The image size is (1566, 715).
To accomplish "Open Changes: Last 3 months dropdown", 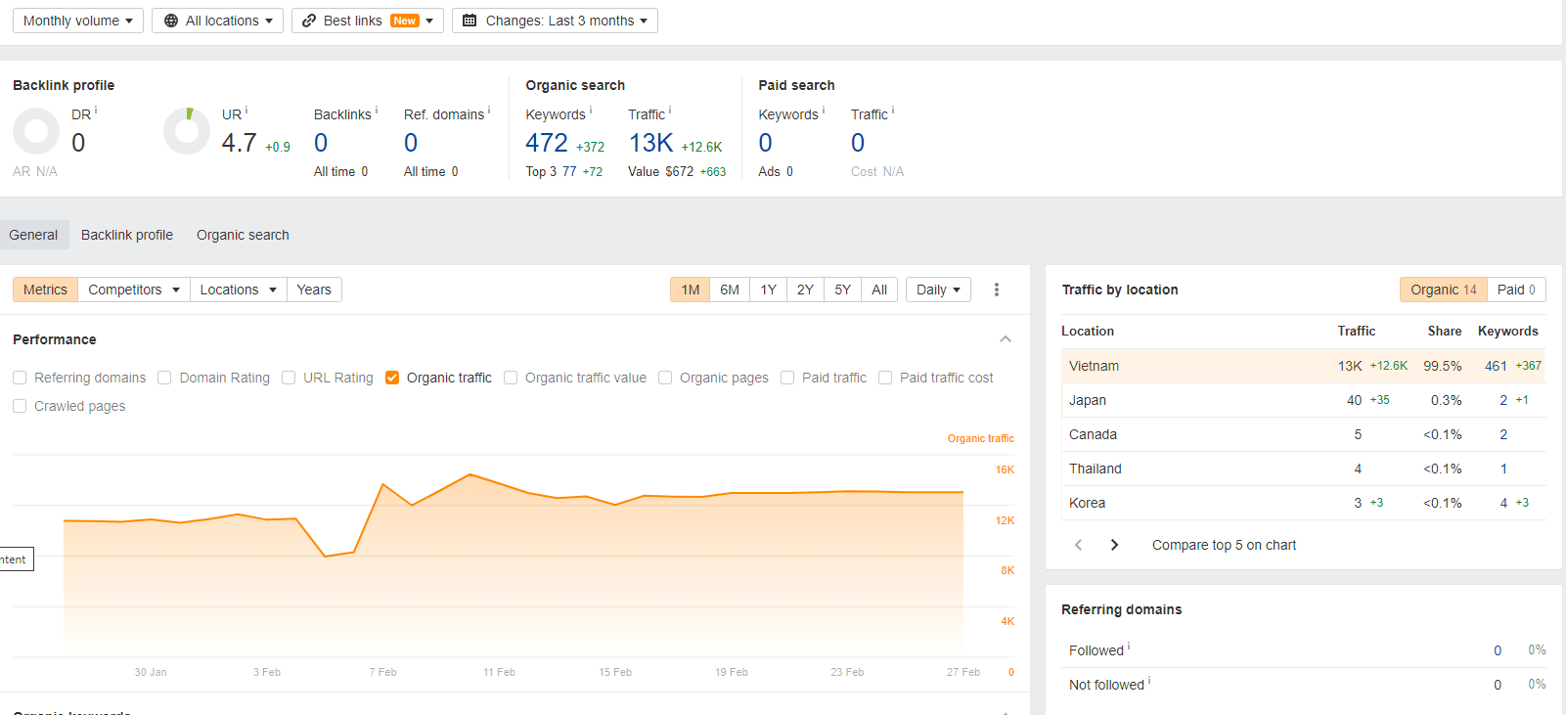I will (555, 21).
